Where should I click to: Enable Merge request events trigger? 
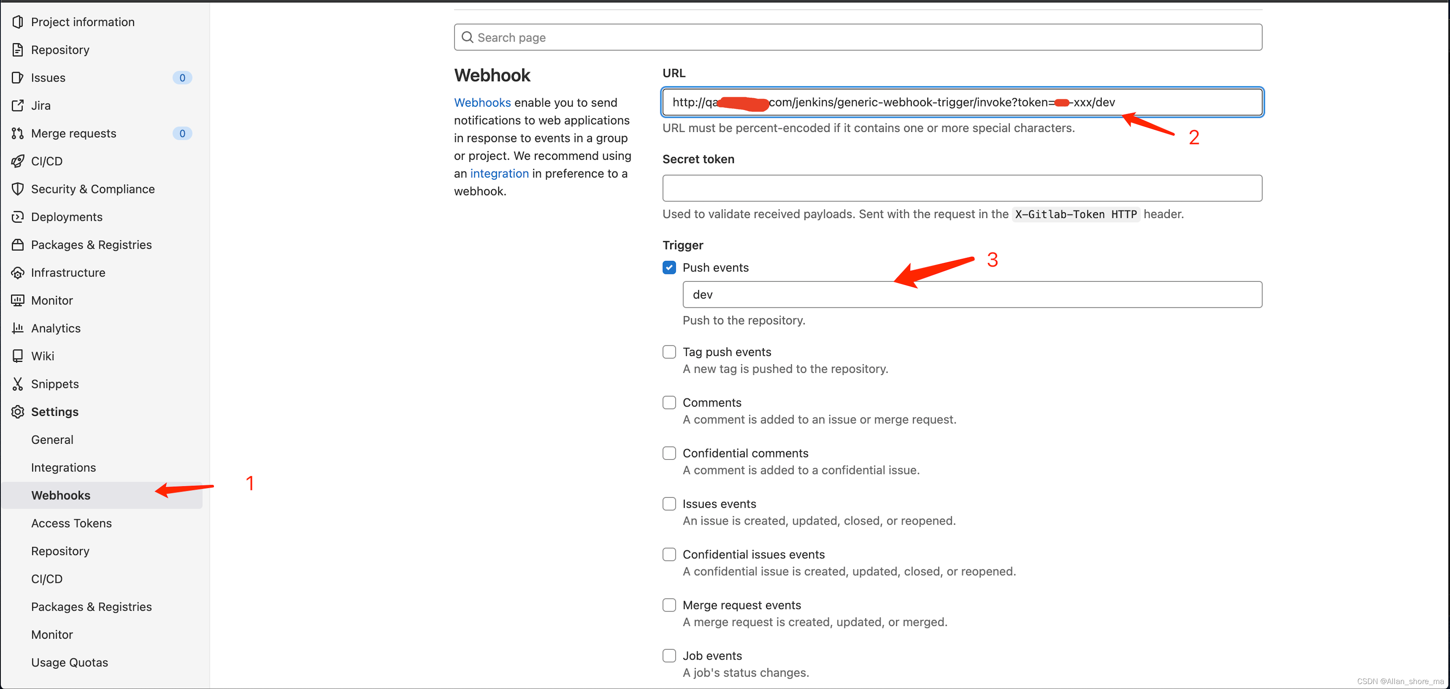[x=669, y=605]
